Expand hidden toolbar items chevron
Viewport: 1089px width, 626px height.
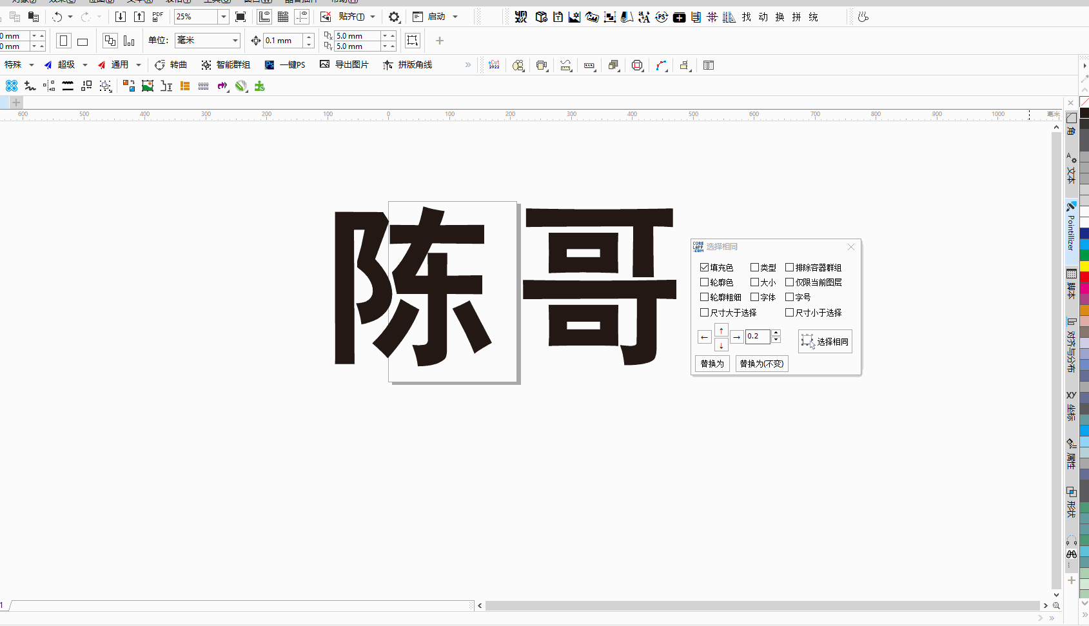coord(468,65)
